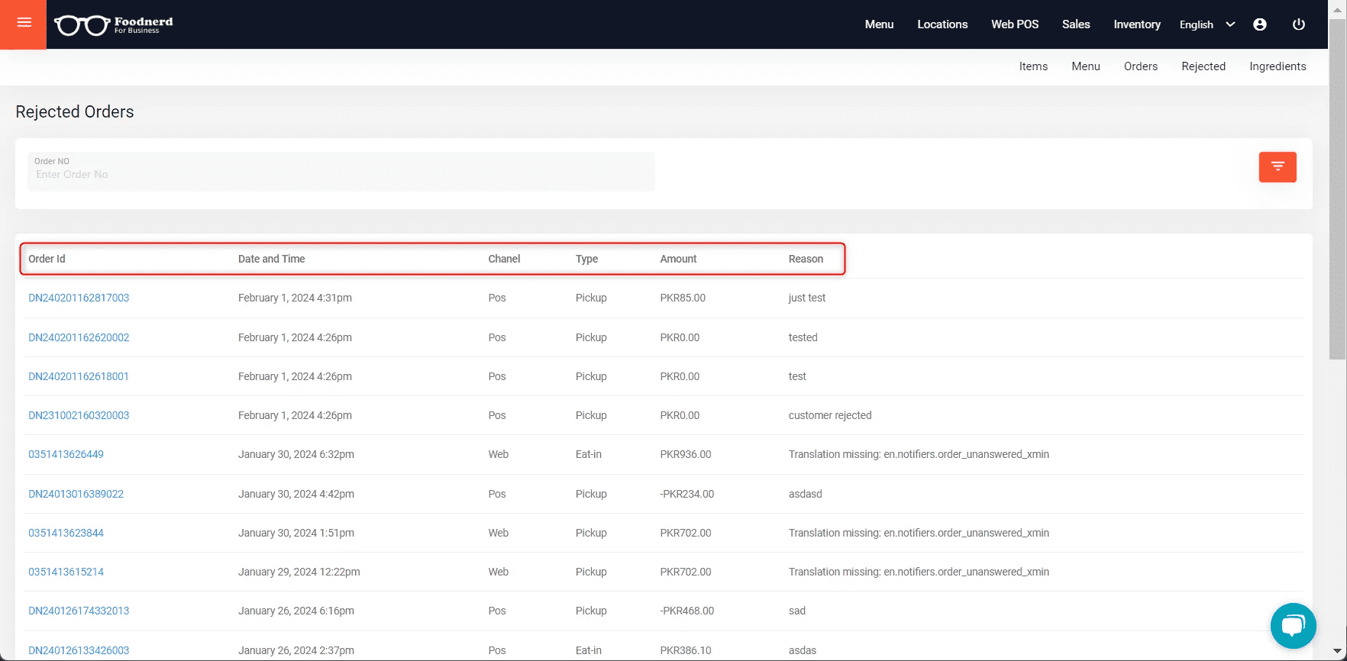The image size is (1347, 661).
Task: Open order DN240126133426003
Action: (x=79, y=650)
